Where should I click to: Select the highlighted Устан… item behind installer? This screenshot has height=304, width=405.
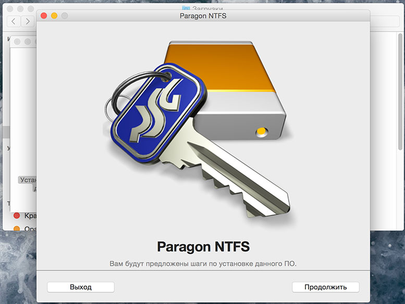click(x=27, y=180)
